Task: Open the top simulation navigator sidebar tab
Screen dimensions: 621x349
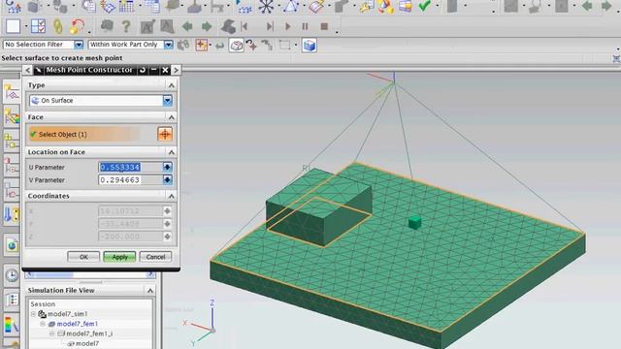Action: (x=12, y=92)
